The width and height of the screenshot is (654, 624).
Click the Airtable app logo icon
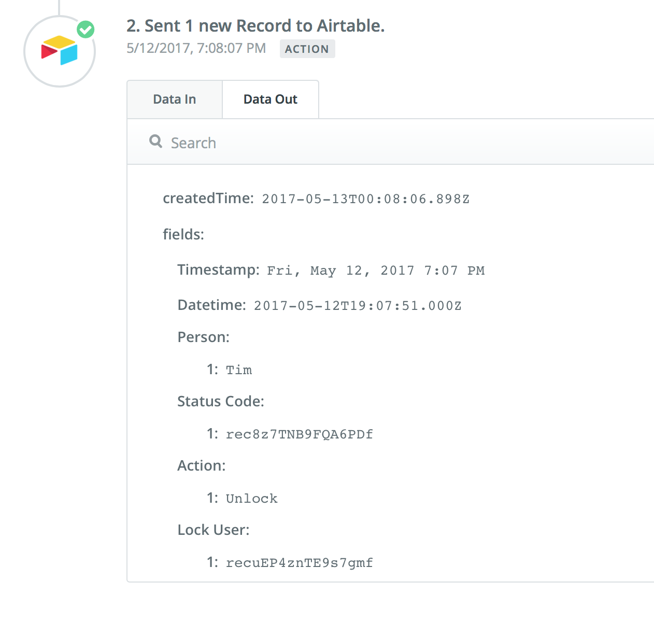point(60,51)
